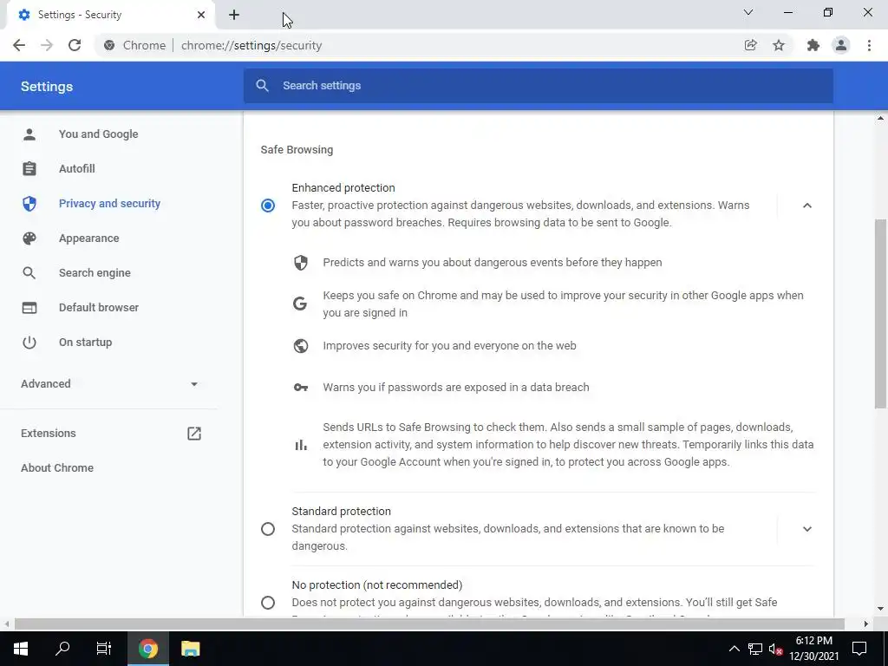
Task: Open Extensions link in sidebar
Action: click(49, 434)
